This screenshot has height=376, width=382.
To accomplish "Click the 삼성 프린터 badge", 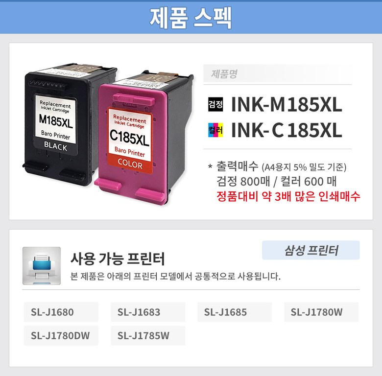I will point(311,250).
